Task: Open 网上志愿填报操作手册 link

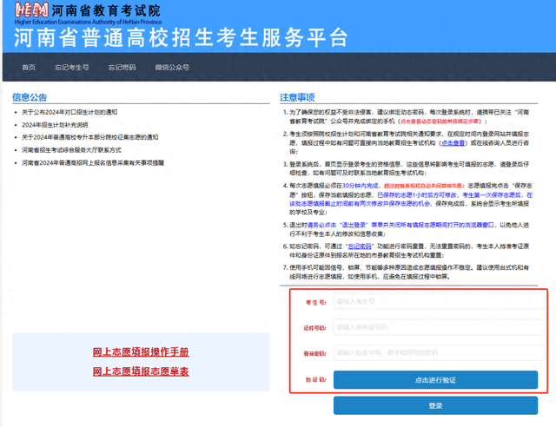Action: pyautogui.click(x=141, y=352)
